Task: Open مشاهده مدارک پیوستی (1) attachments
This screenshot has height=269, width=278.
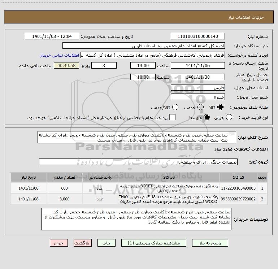Action: coord(154,243)
